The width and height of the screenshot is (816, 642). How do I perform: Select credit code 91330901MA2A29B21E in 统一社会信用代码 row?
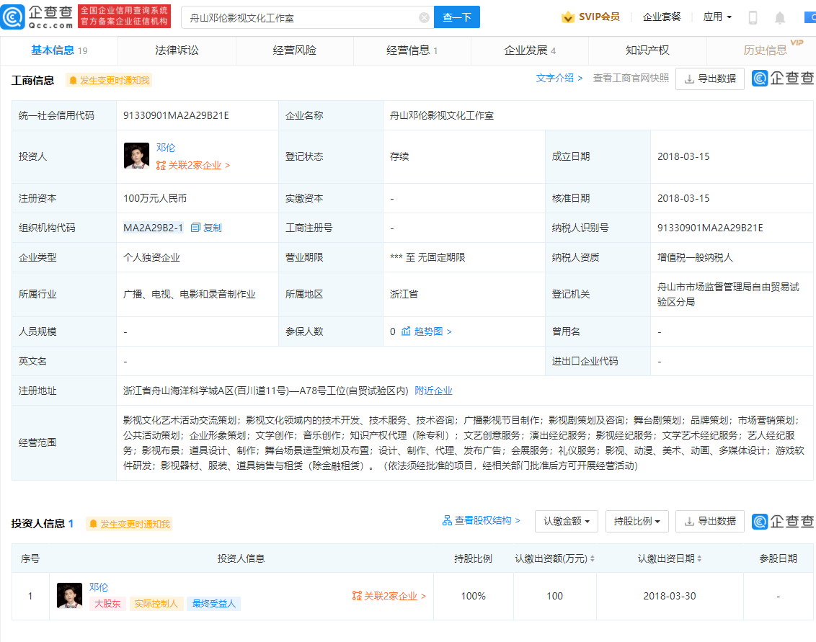coord(176,115)
